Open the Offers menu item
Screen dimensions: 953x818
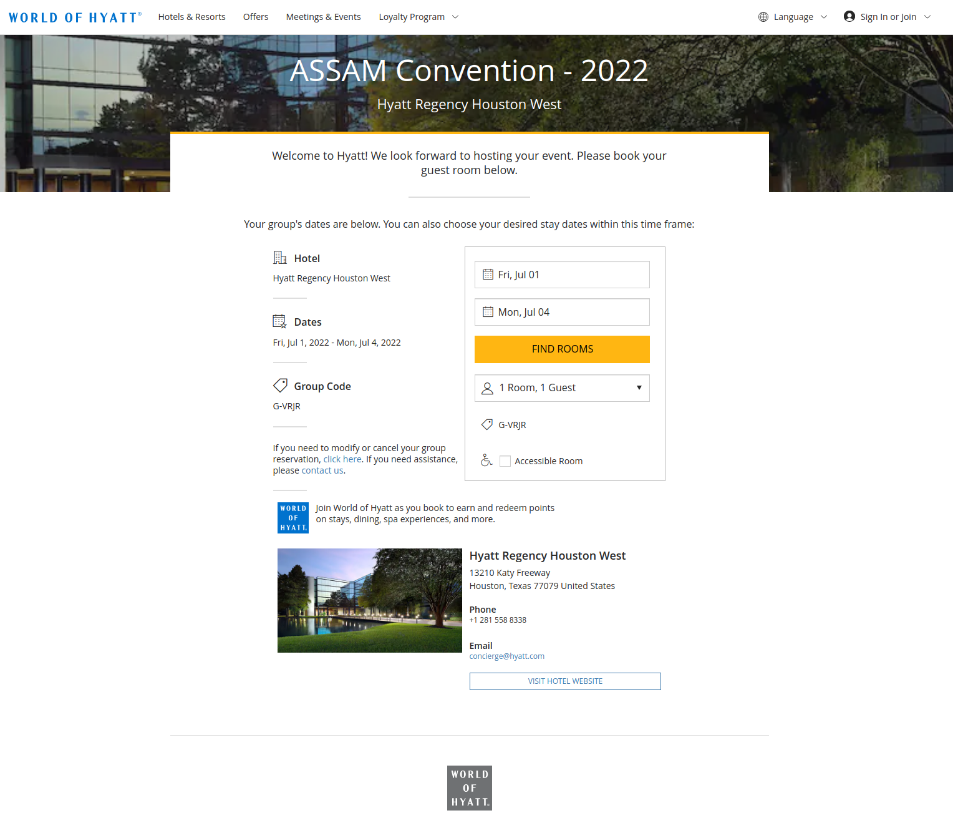coord(256,17)
